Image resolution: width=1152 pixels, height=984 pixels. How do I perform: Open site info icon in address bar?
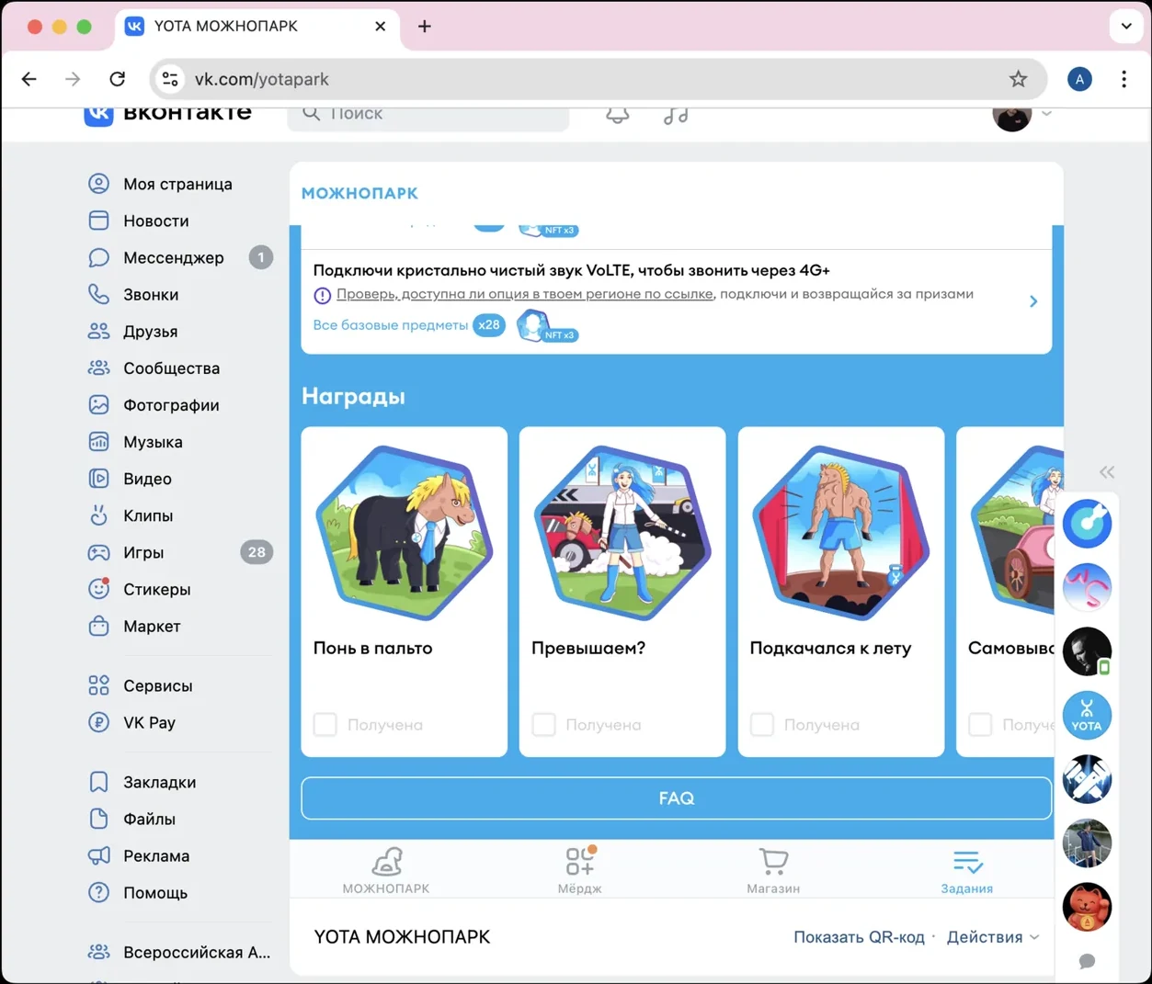170,79
